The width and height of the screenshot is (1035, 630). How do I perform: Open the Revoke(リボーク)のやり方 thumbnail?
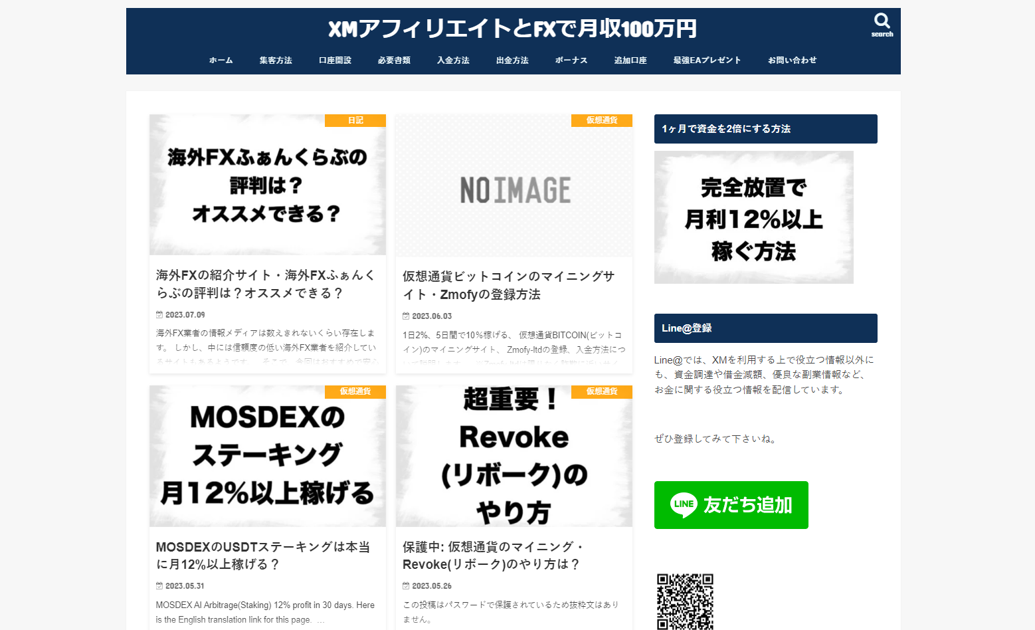(514, 456)
